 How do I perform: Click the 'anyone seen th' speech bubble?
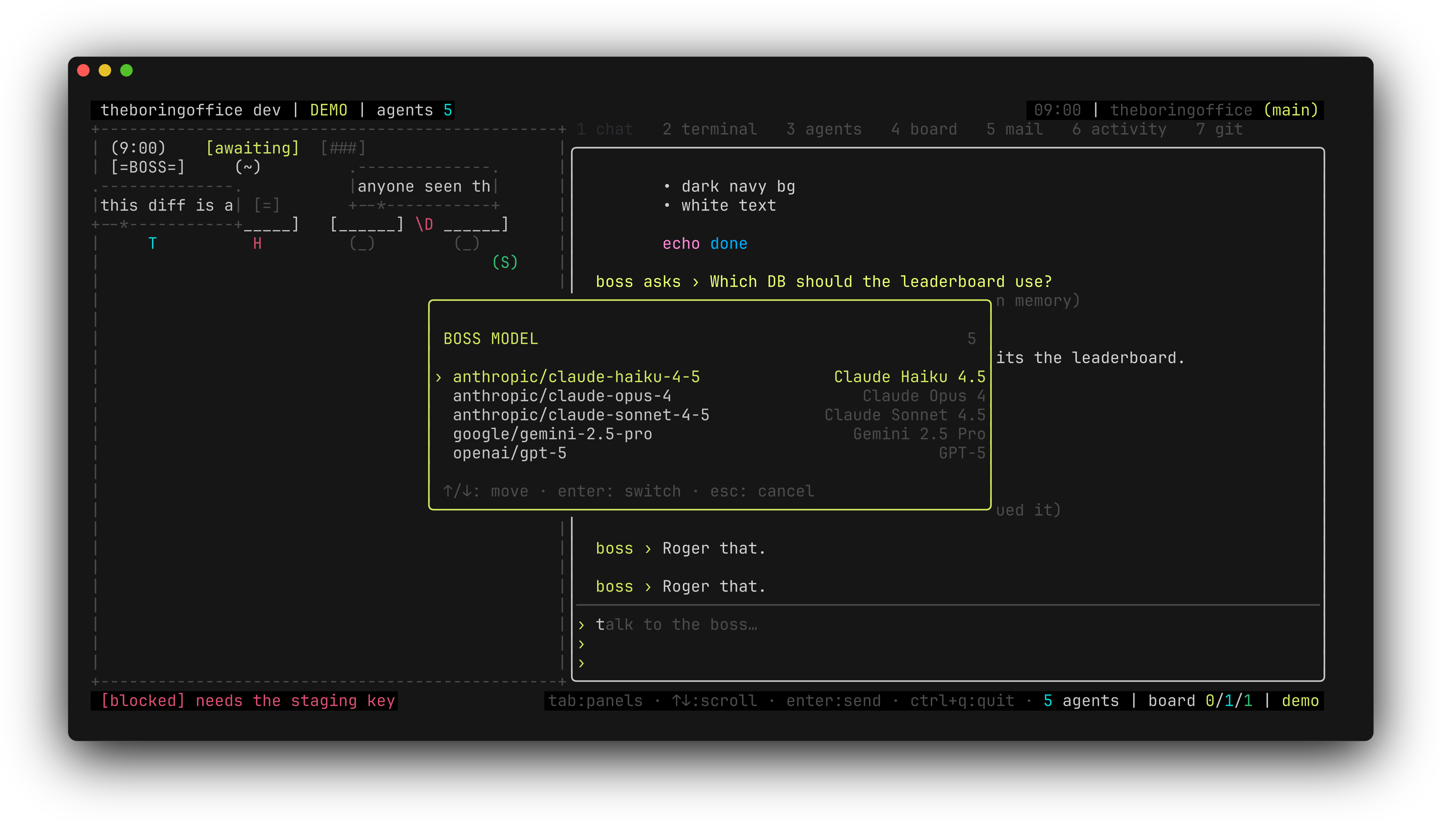[x=424, y=187]
